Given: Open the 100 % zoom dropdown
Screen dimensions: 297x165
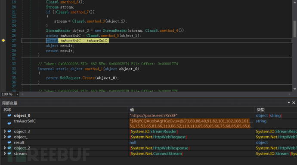Looking at the screenshot, I should (17, 94).
